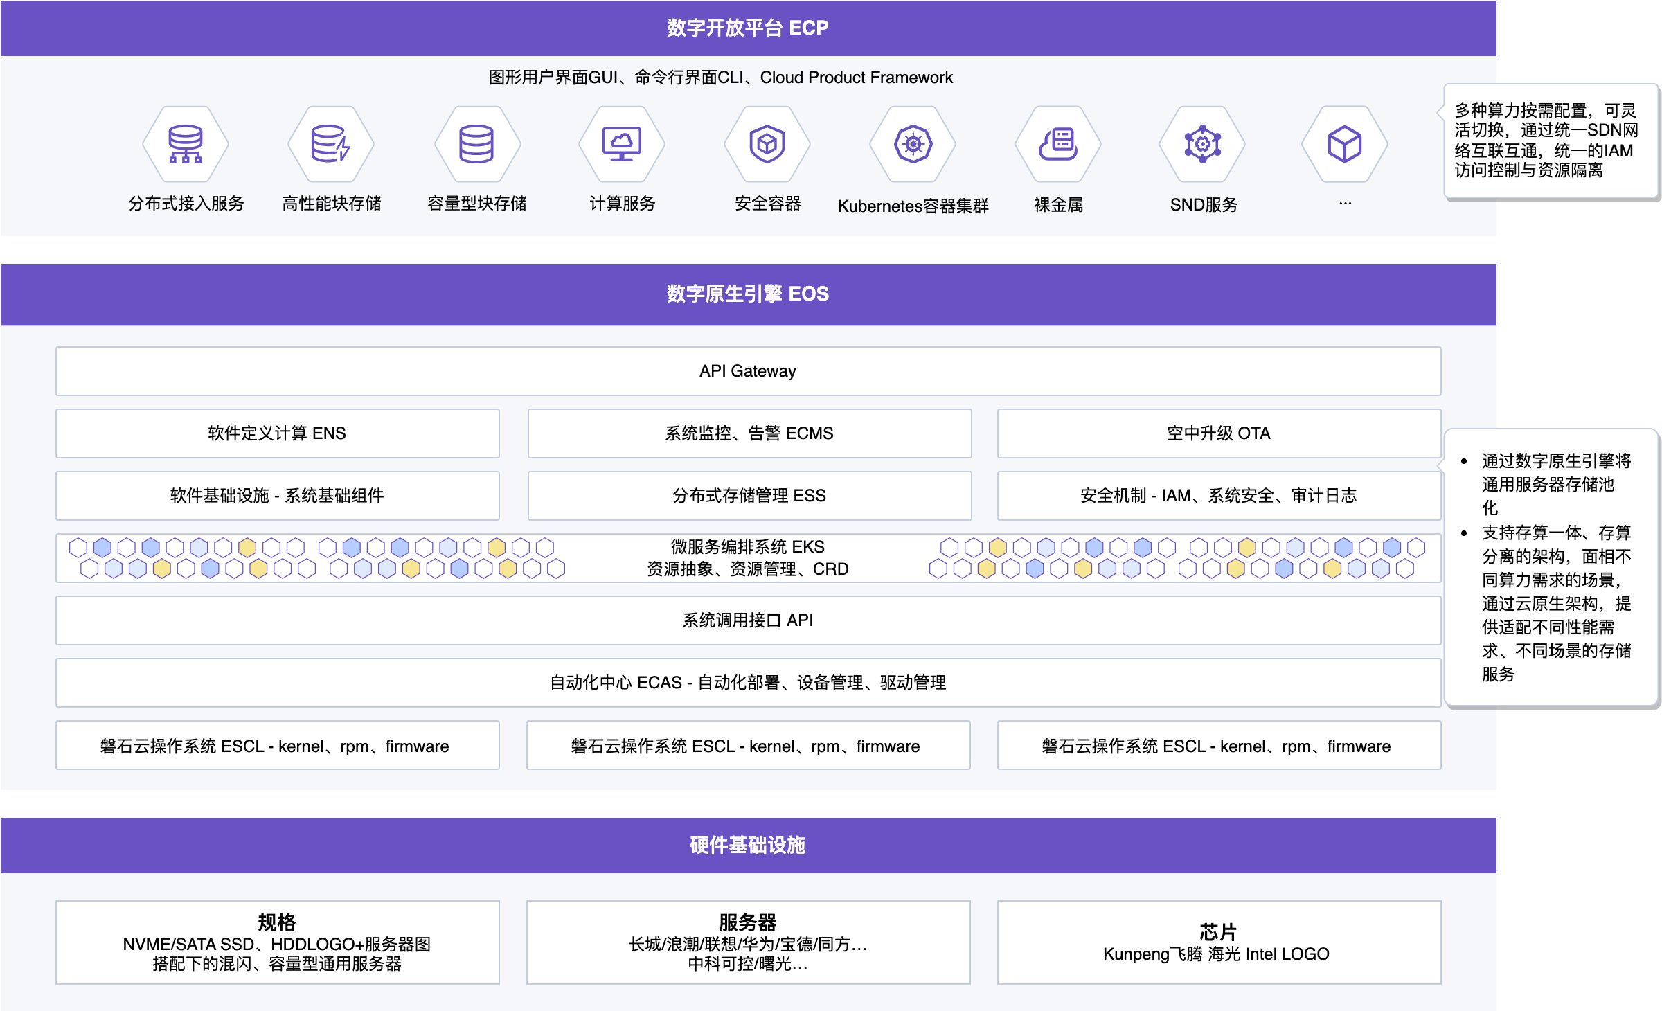Screen dimensions: 1662x1011
Task: Select the ECAS automation center (自动化中心 ECAS) bar
Action: click(748, 683)
